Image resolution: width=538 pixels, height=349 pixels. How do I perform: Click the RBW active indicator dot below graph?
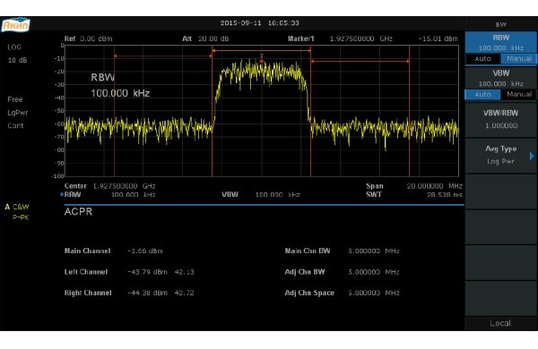(x=62, y=194)
